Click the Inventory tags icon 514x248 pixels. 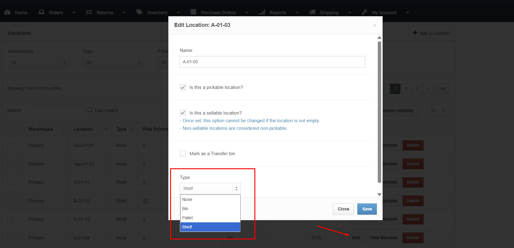coord(139,12)
